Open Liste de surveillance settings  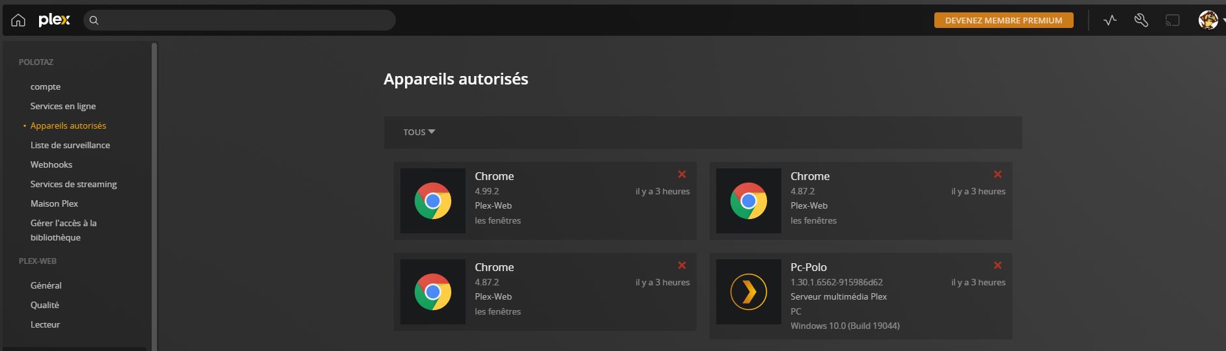tap(70, 145)
